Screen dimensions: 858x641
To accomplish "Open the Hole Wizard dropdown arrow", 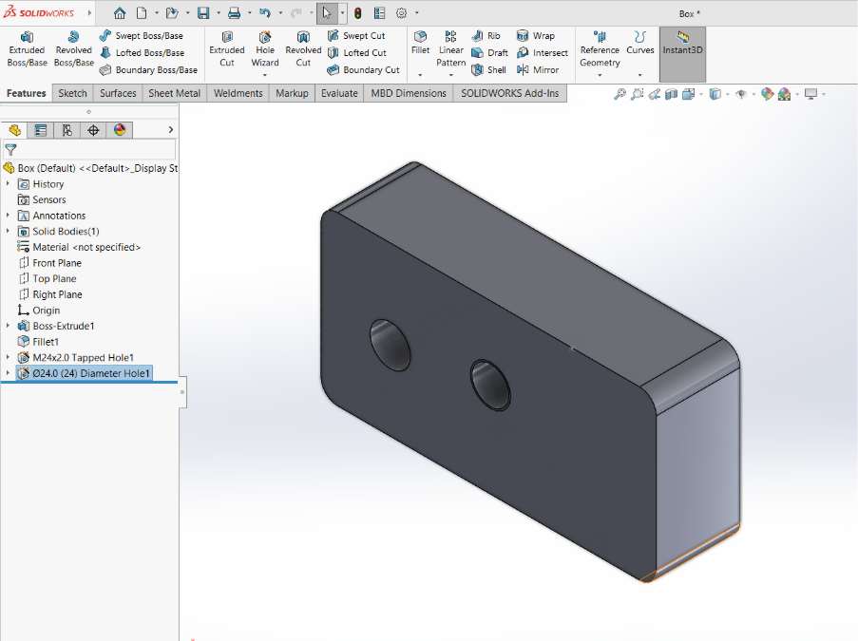I will 265,75.
